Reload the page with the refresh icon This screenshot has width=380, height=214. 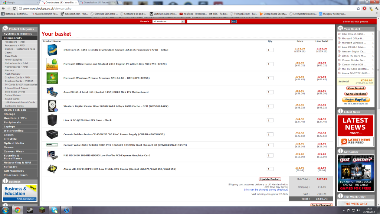pos(14,9)
